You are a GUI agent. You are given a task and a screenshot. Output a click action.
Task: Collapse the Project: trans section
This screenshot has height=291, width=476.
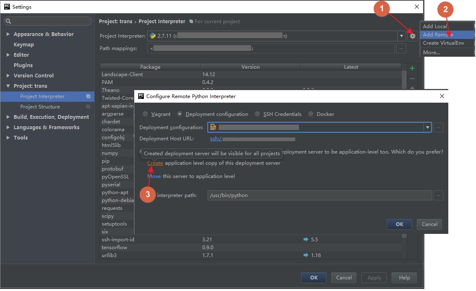click(x=8, y=86)
